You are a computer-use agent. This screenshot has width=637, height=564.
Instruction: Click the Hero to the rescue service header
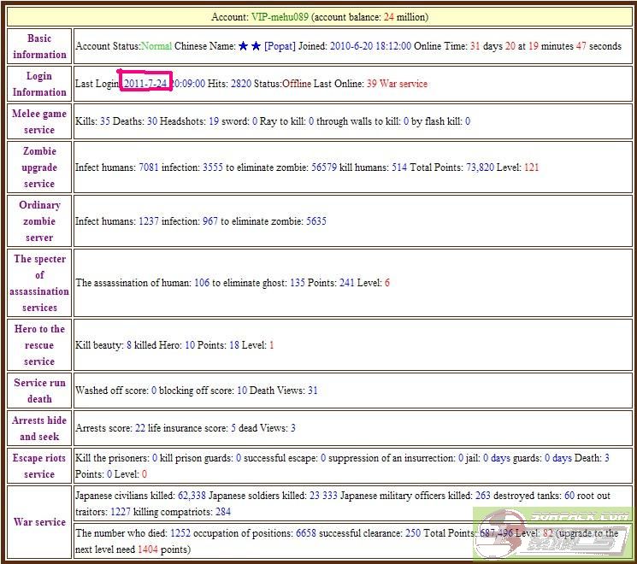39,345
